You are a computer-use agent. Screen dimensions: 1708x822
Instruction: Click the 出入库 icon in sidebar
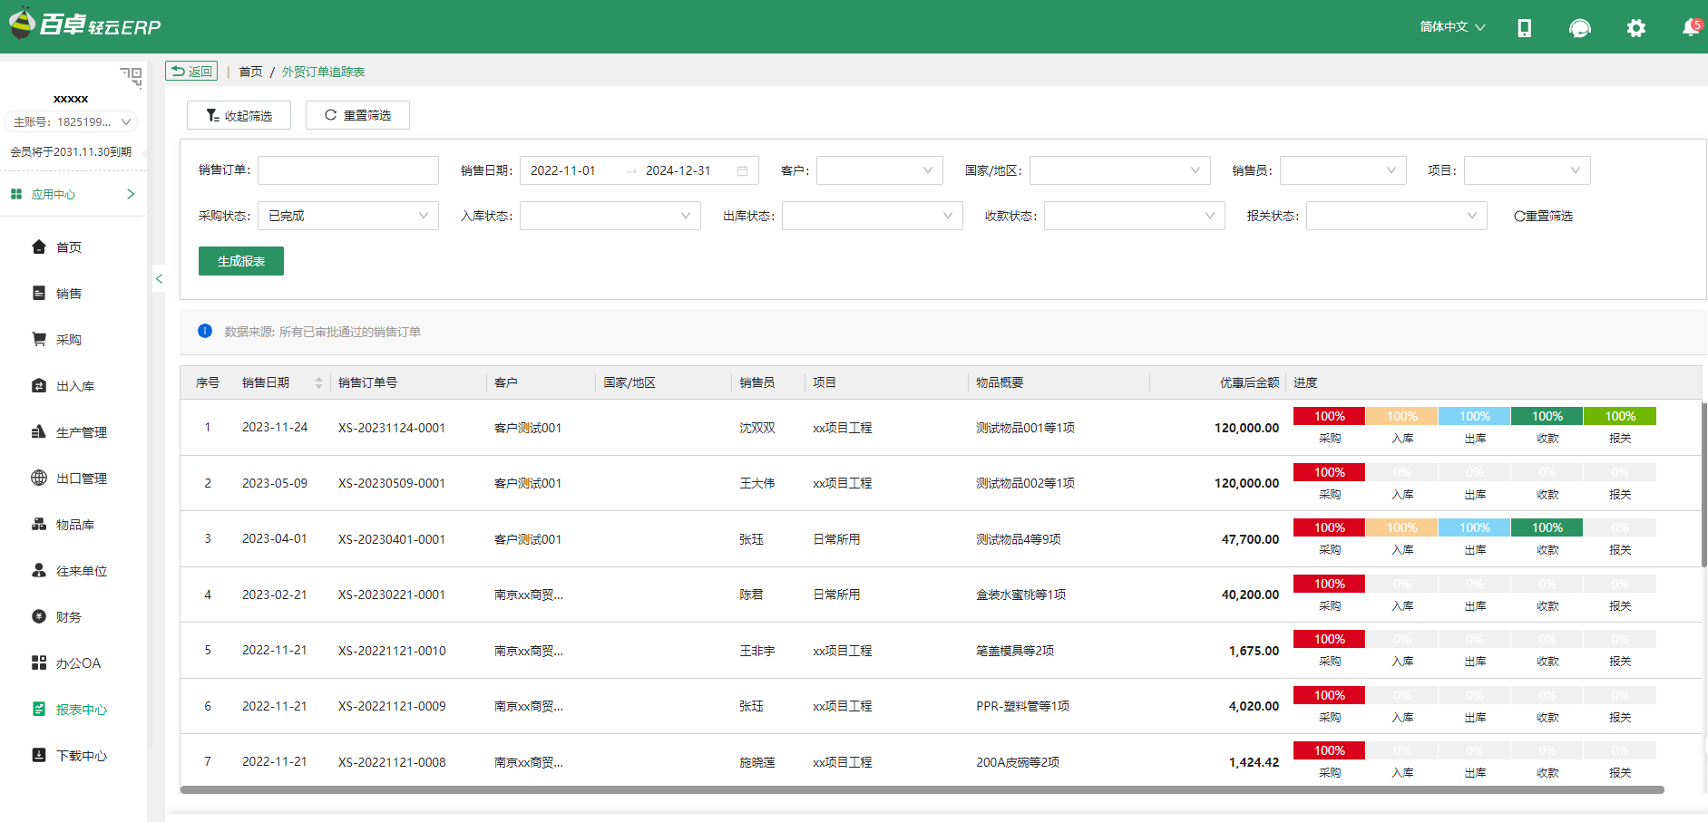click(x=39, y=385)
